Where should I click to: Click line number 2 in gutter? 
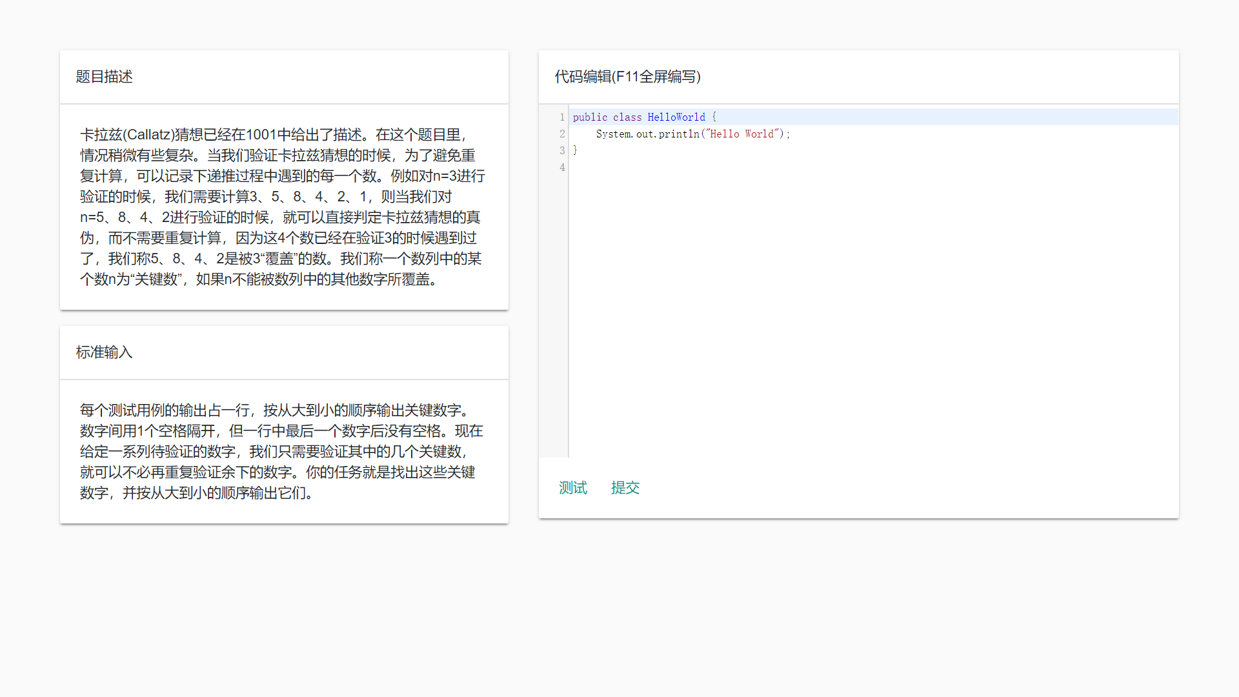562,134
